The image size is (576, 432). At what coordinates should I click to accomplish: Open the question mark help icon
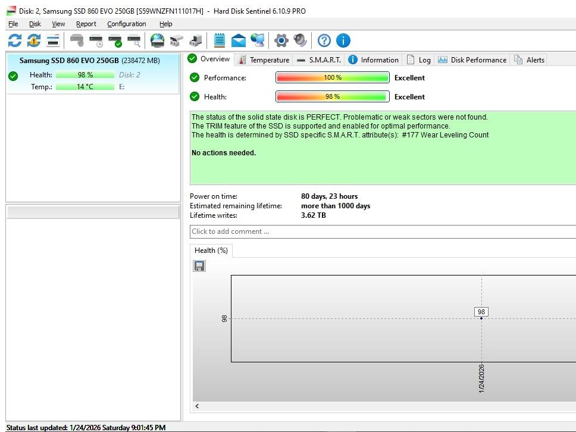coord(324,40)
